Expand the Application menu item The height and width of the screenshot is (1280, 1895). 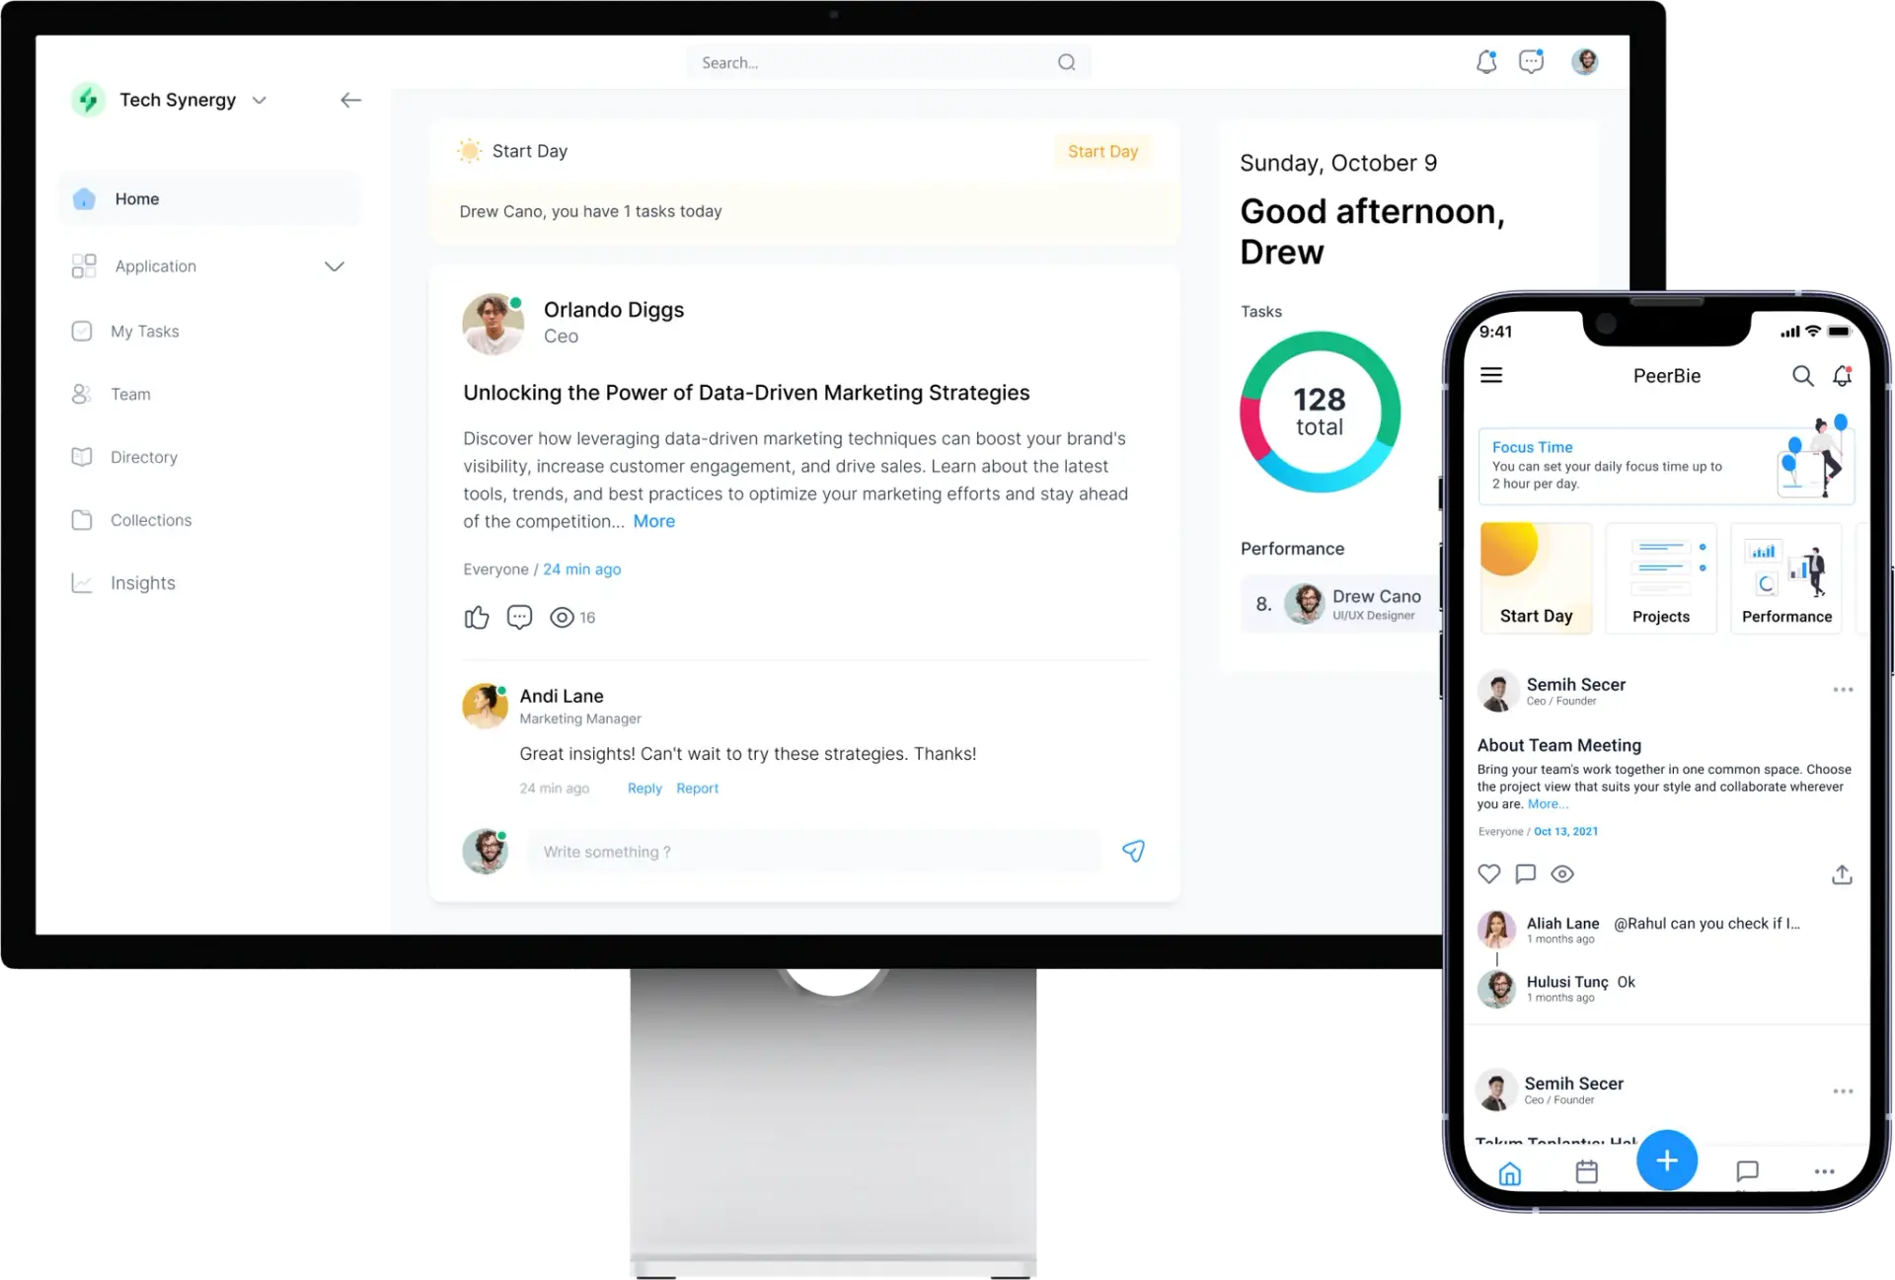point(335,265)
